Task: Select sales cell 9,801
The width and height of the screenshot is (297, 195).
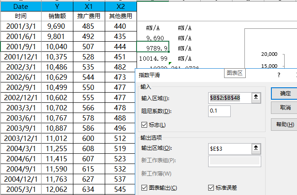Action: click(x=57, y=36)
